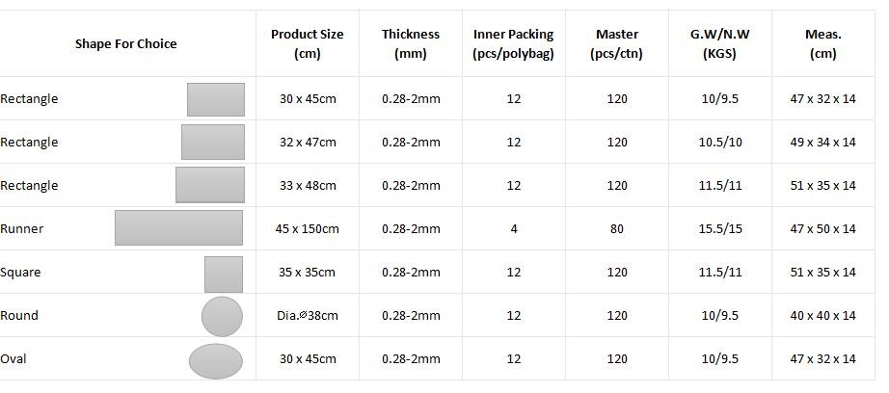This screenshot has height=393, width=889.
Task: Click the Square shape image
Action: coord(223,274)
